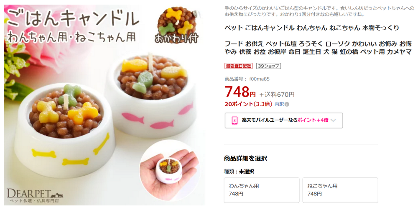Click the red 748円 price
Image resolution: width=418 pixels, height=208 pixels.
coord(240,92)
